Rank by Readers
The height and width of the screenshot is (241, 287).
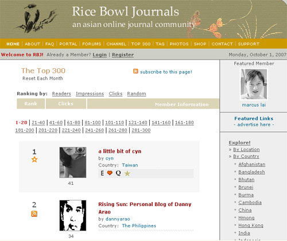[61, 94]
